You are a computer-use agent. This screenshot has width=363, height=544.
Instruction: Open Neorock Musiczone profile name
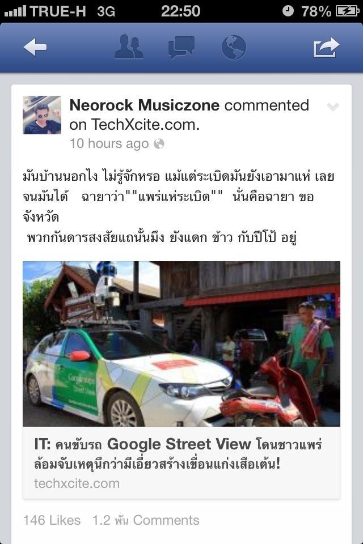pos(145,105)
